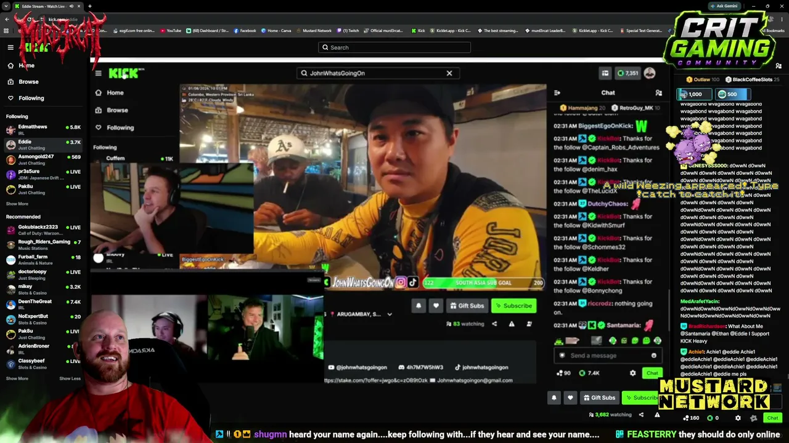The width and height of the screenshot is (789, 443).
Task: Open the browser tab search dropdown
Action: coord(7,6)
